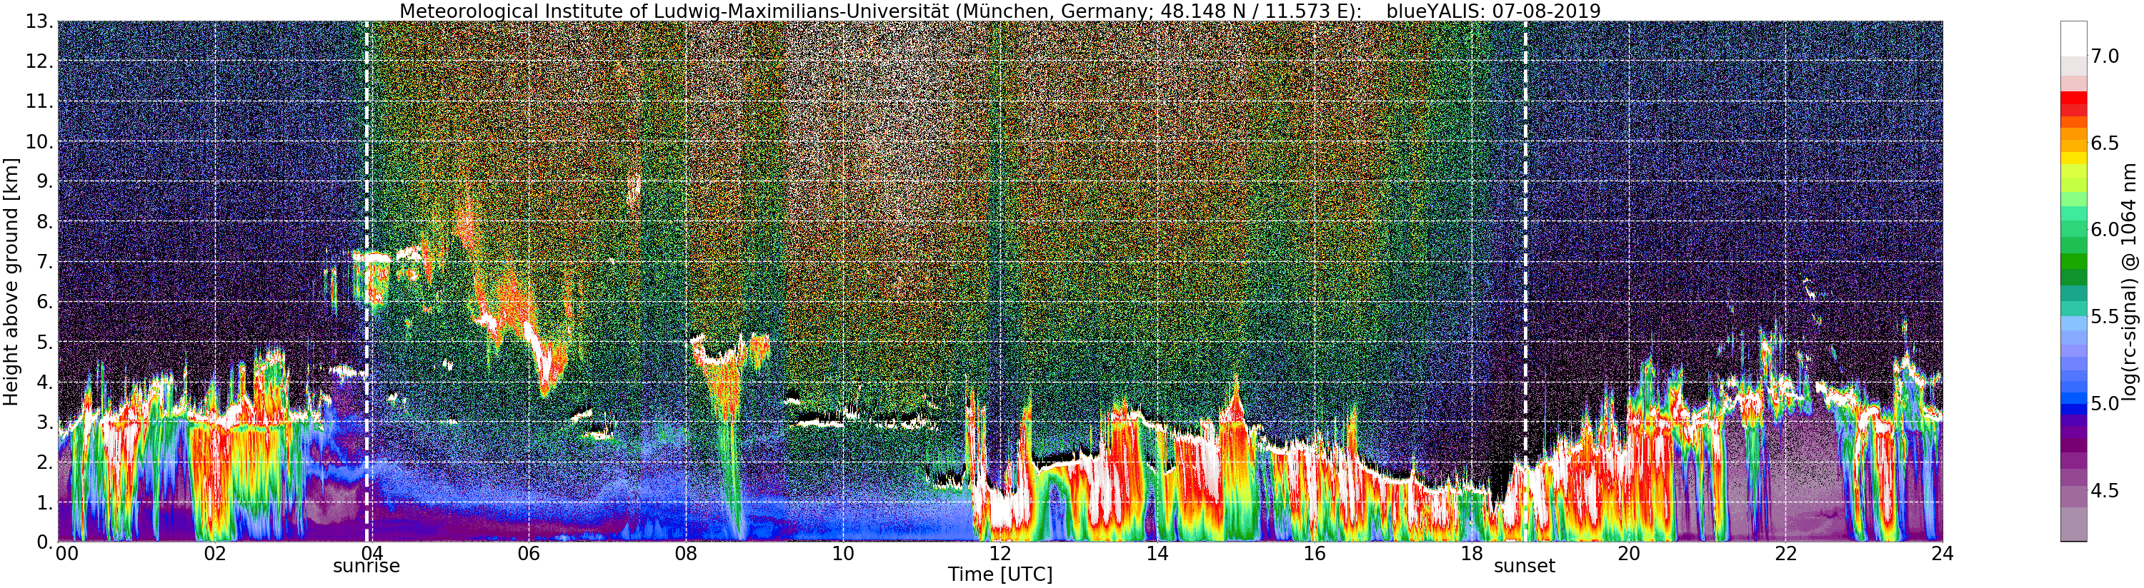The width and height of the screenshot is (2144, 588).
Task: Click the '5.' height tick label
Action: click(x=45, y=343)
